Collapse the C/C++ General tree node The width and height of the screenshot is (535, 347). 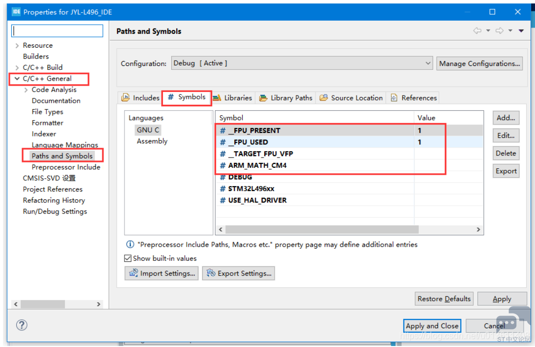[17, 79]
